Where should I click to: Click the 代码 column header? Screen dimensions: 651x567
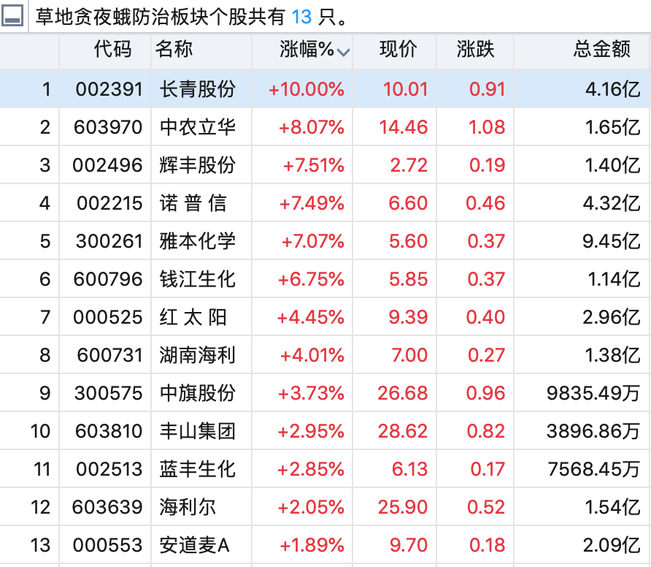[112, 49]
